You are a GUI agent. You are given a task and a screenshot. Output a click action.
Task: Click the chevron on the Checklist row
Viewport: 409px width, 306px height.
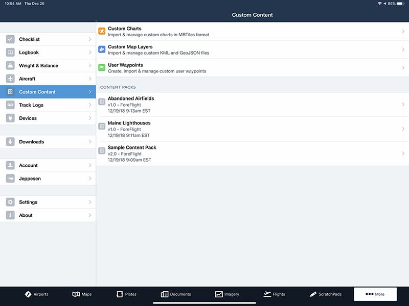[90, 39]
